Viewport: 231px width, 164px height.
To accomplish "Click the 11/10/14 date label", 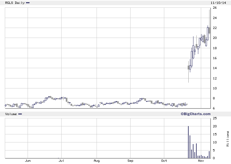I will point(218,3).
